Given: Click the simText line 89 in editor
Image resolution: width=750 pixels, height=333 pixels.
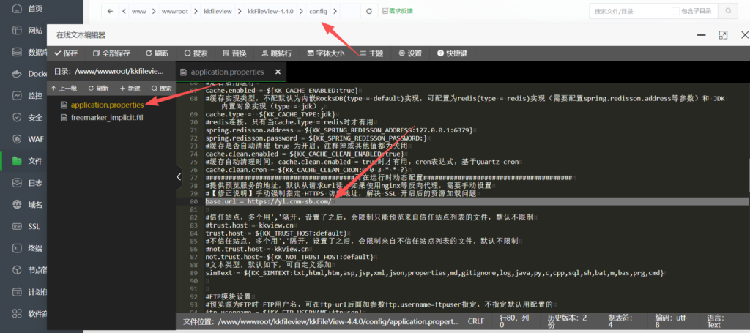Looking at the screenshot, I should point(434,273).
